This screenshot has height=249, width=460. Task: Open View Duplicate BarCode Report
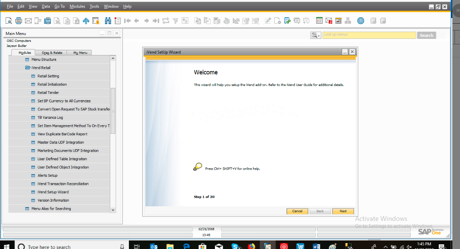pos(62,134)
